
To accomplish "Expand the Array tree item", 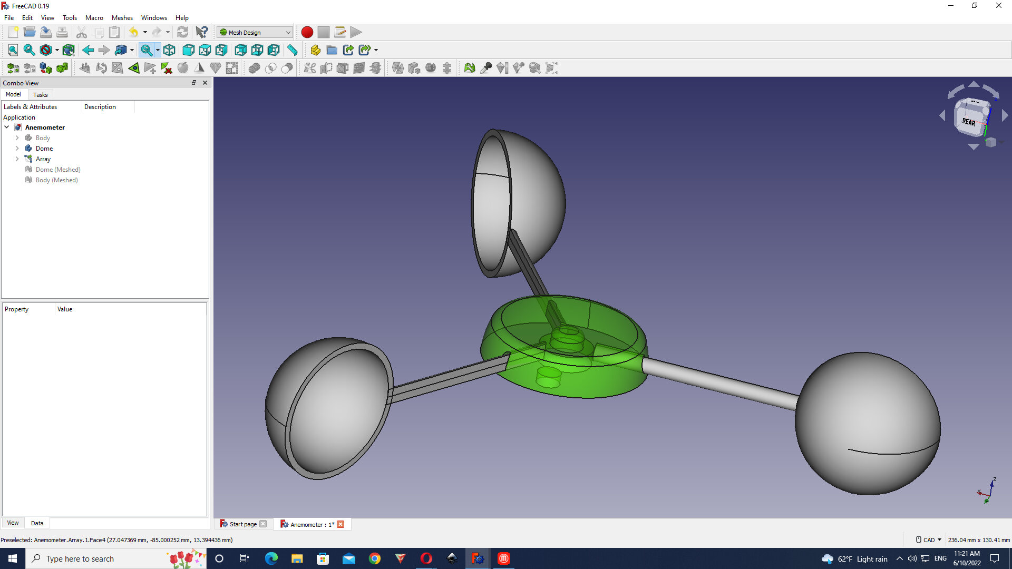I will [17, 159].
